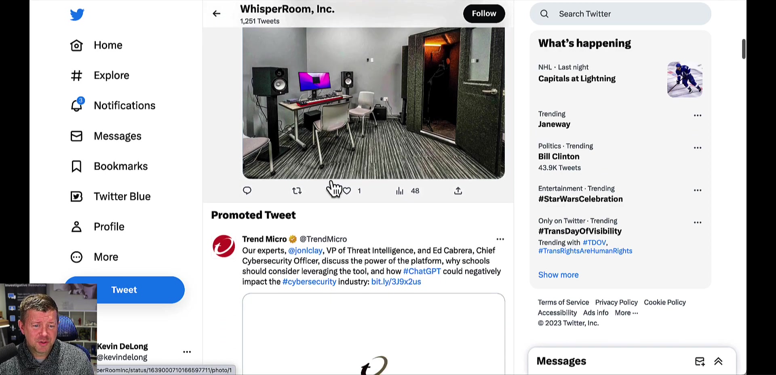Click the blue Tweet button

click(124, 290)
